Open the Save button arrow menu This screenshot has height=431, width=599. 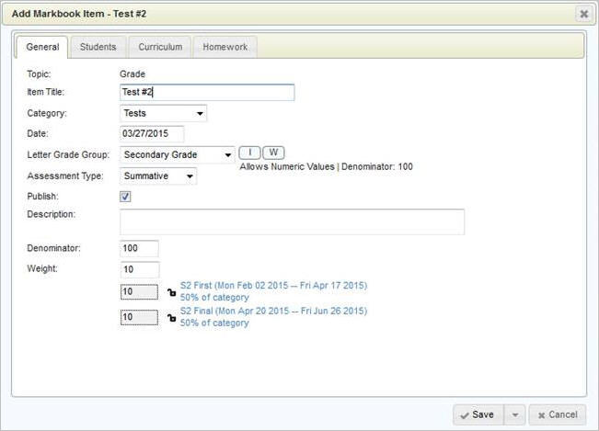coord(514,415)
